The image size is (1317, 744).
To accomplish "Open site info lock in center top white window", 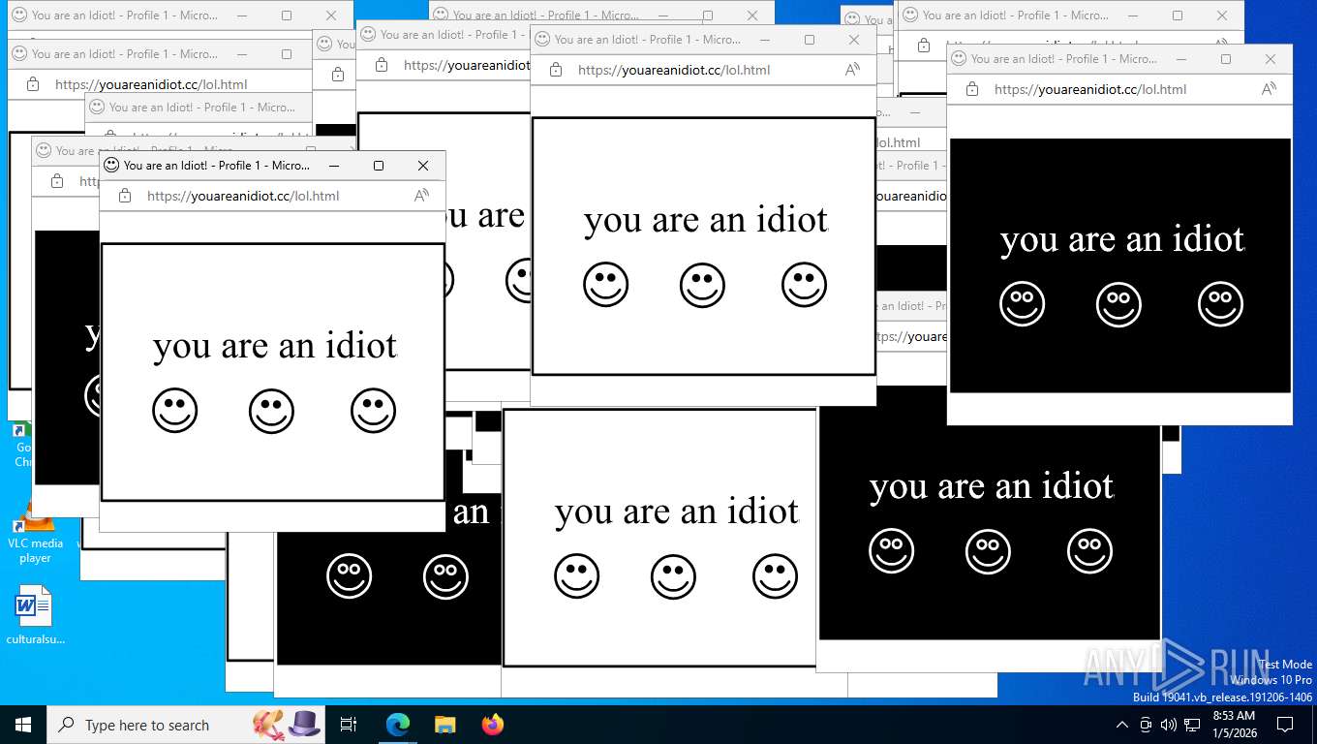I will 556,70.
